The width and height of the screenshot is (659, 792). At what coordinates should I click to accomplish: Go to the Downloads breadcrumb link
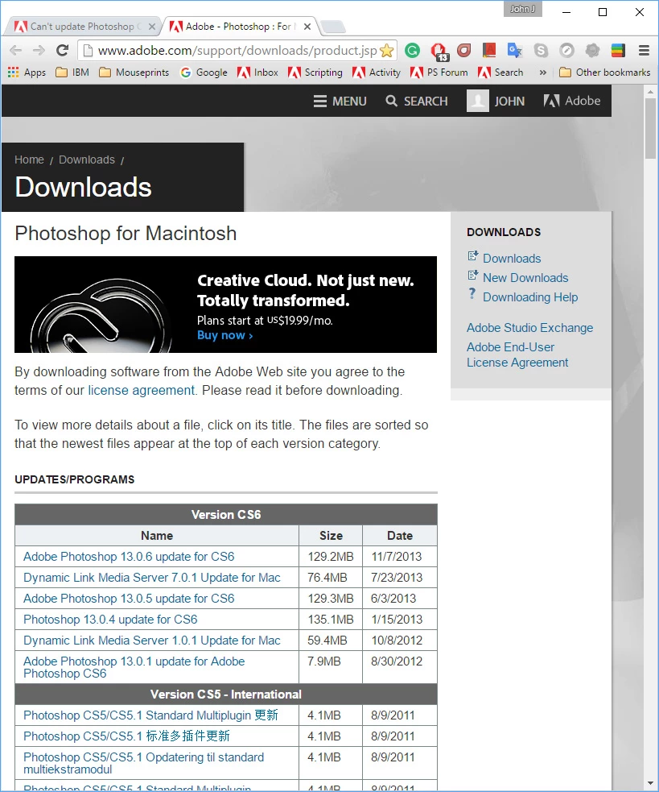coord(87,160)
